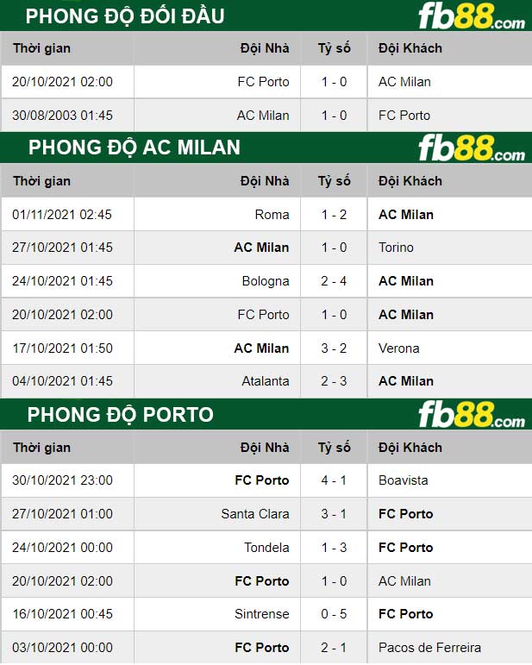This screenshot has width=532, height=665.
Task: Click the Verona team name
Action: click(x=399, y=348)
